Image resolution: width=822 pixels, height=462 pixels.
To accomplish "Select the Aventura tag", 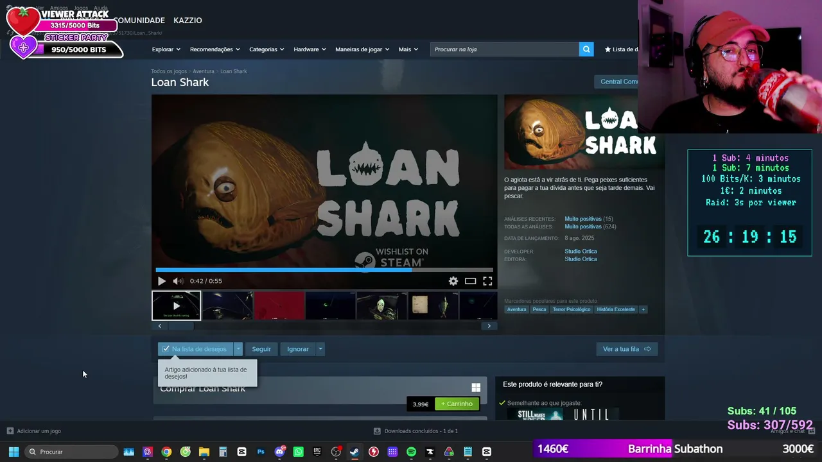I will pos(516,309).
